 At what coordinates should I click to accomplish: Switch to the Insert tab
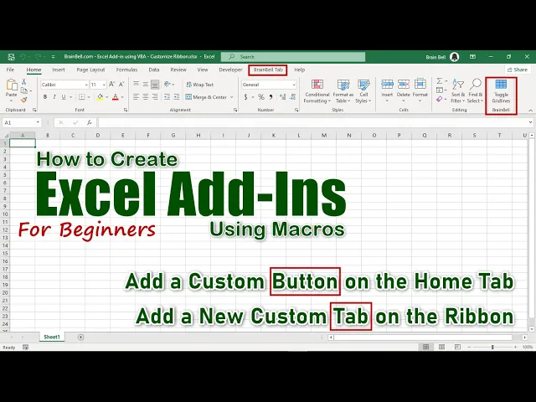pyautogui.click(x=59, y=70)
